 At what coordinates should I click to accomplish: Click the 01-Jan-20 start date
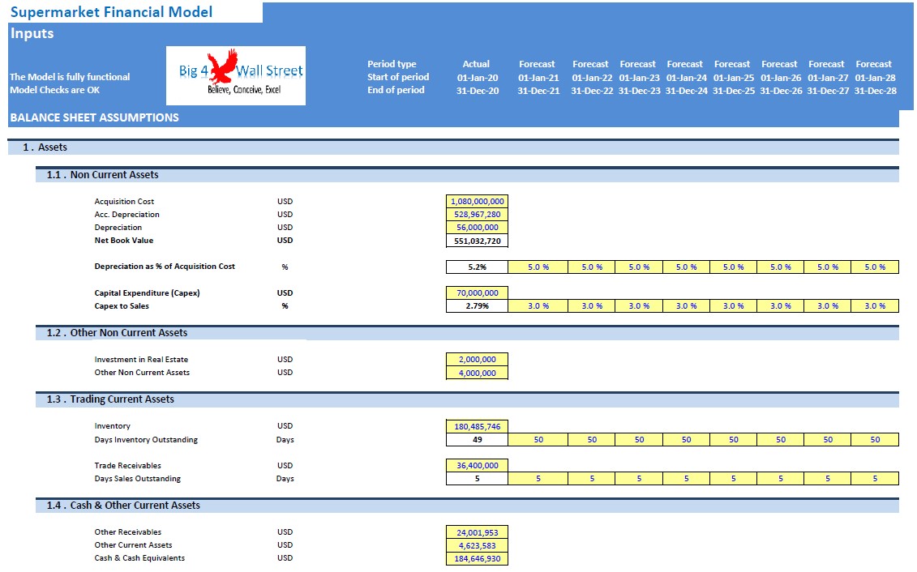click(478, 78)
